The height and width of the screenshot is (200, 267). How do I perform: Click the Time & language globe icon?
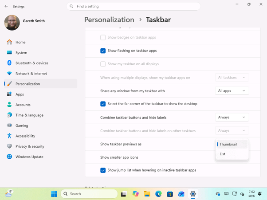tap(9, 115)
